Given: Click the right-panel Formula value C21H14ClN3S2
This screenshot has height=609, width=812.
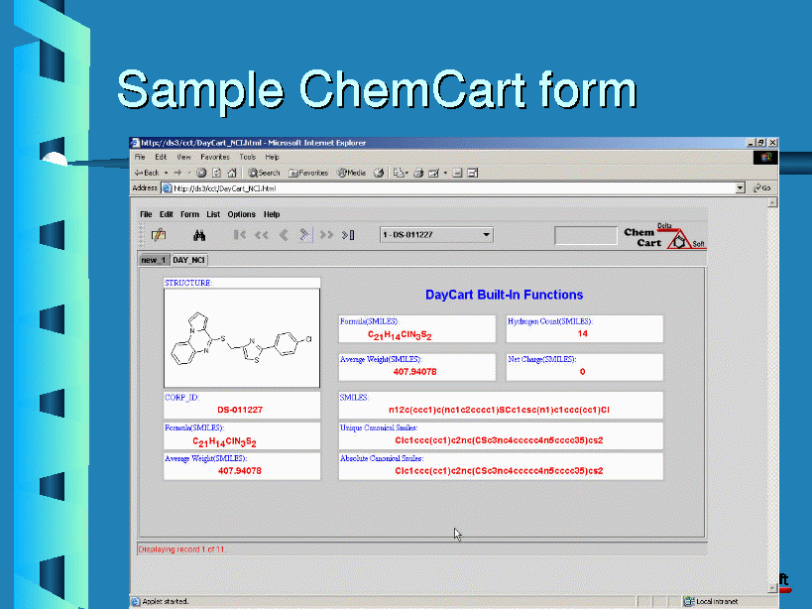Looking at the screenshot, I should click(x=400, y=335).
